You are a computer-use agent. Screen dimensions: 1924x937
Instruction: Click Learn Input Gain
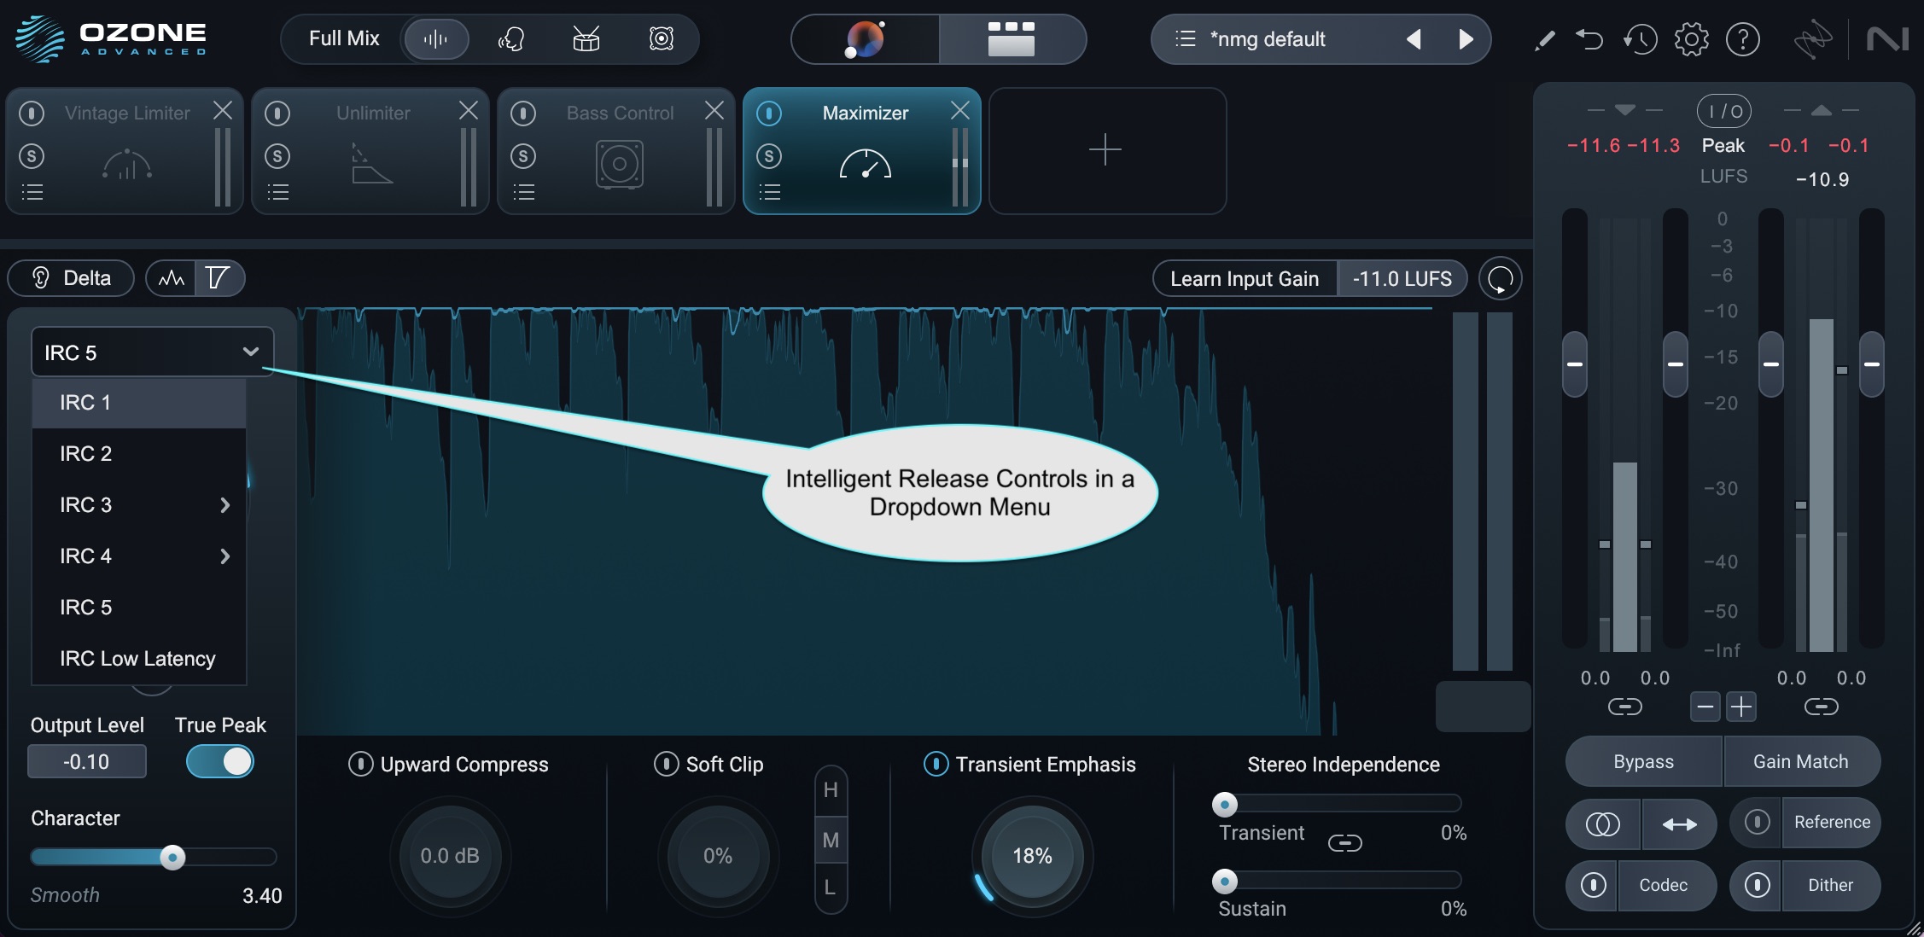pos(1245,279)
